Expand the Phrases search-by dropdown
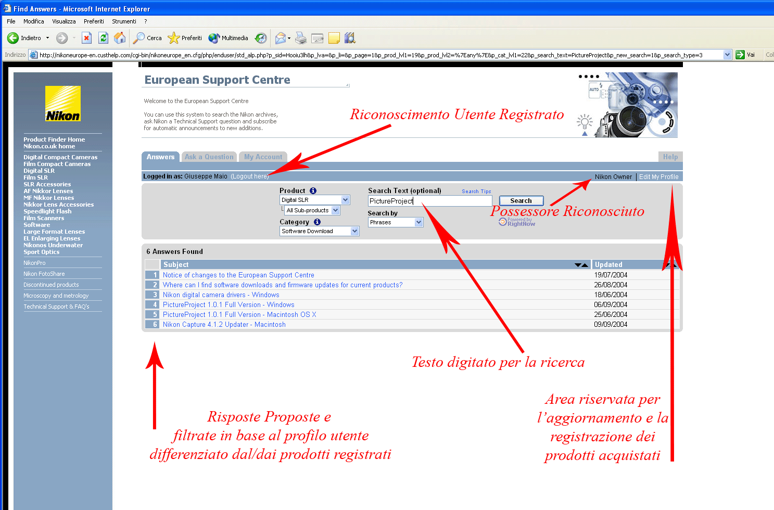This screenshot has height=510, width=774. [x=419, y=222]
